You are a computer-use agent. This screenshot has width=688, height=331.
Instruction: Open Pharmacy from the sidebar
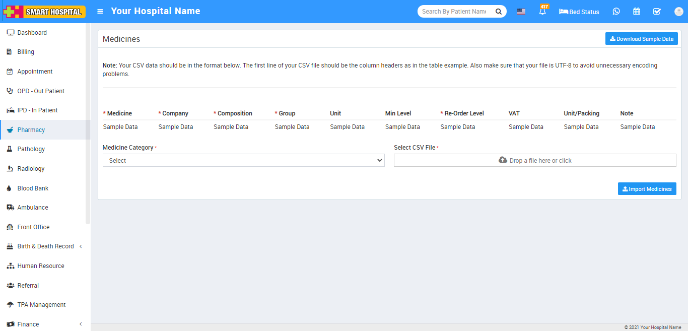[x=31, y=130]
